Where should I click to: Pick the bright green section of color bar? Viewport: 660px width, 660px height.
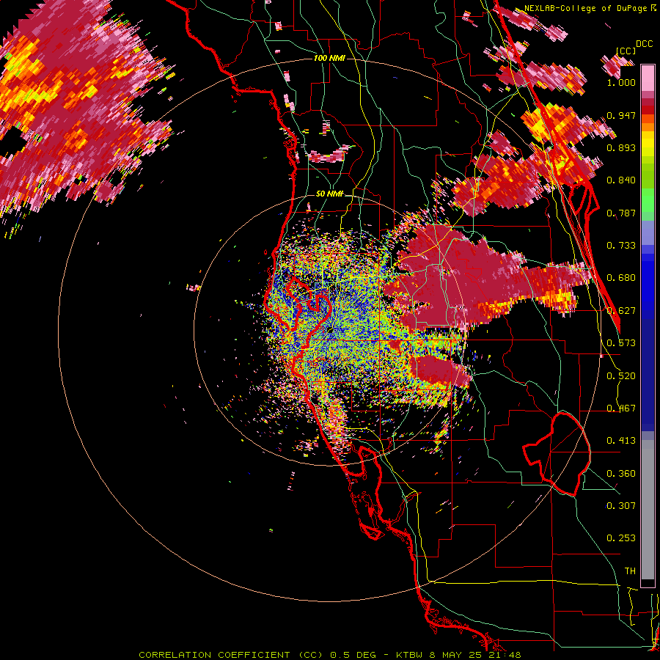coord(648,200)
